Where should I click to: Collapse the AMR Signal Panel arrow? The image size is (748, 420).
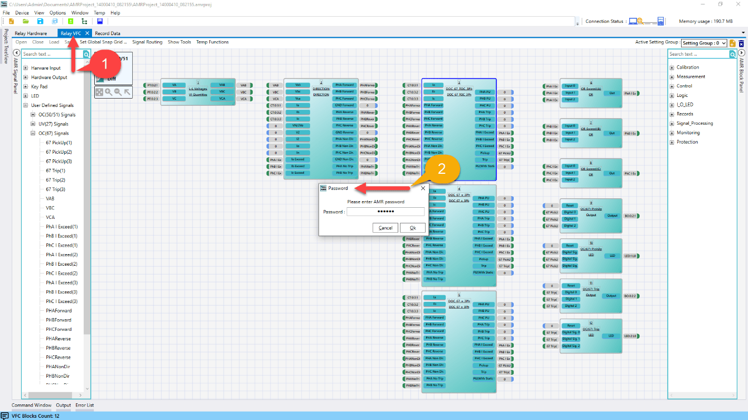pyautogui.click(x=16, y=53)
